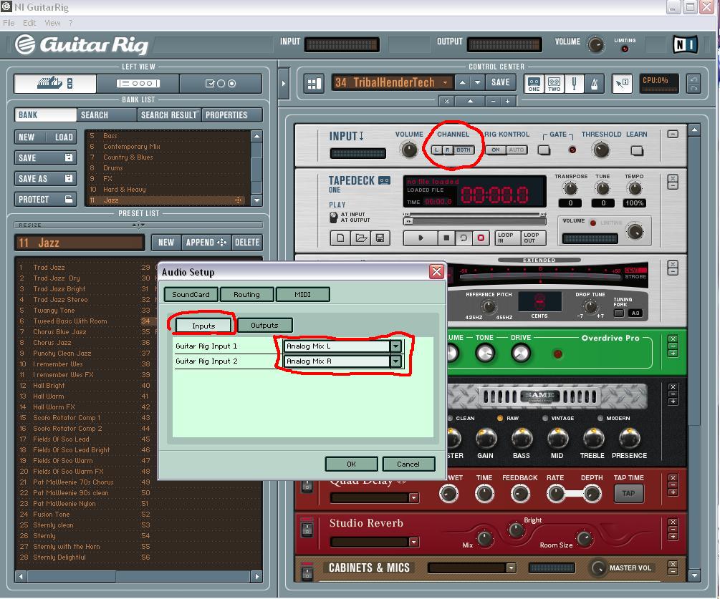The height and width of the screenshot is (599, 720).
Task: Stop the Tapedeck playback
Action: [x=446, y=238]
